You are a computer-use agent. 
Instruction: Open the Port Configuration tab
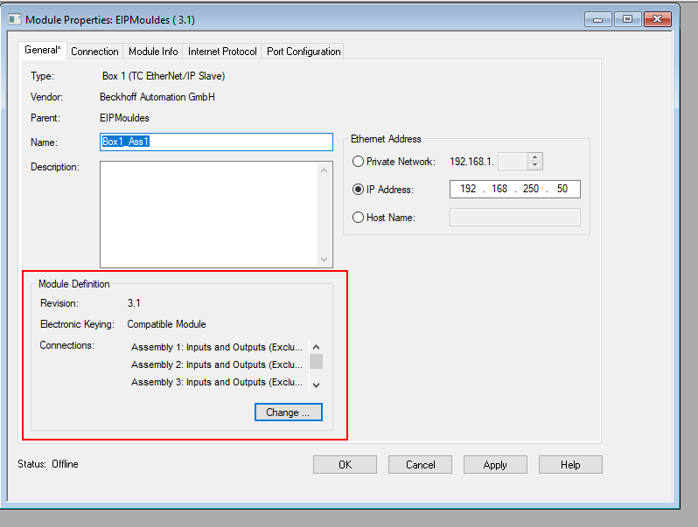coord(304,52)
